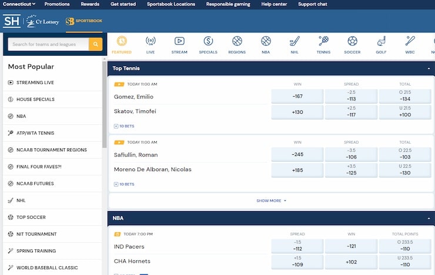Open the Connecticut state dropdown
Image resolution: width=435 pixels, height=275 pixels.
[19, 4]
